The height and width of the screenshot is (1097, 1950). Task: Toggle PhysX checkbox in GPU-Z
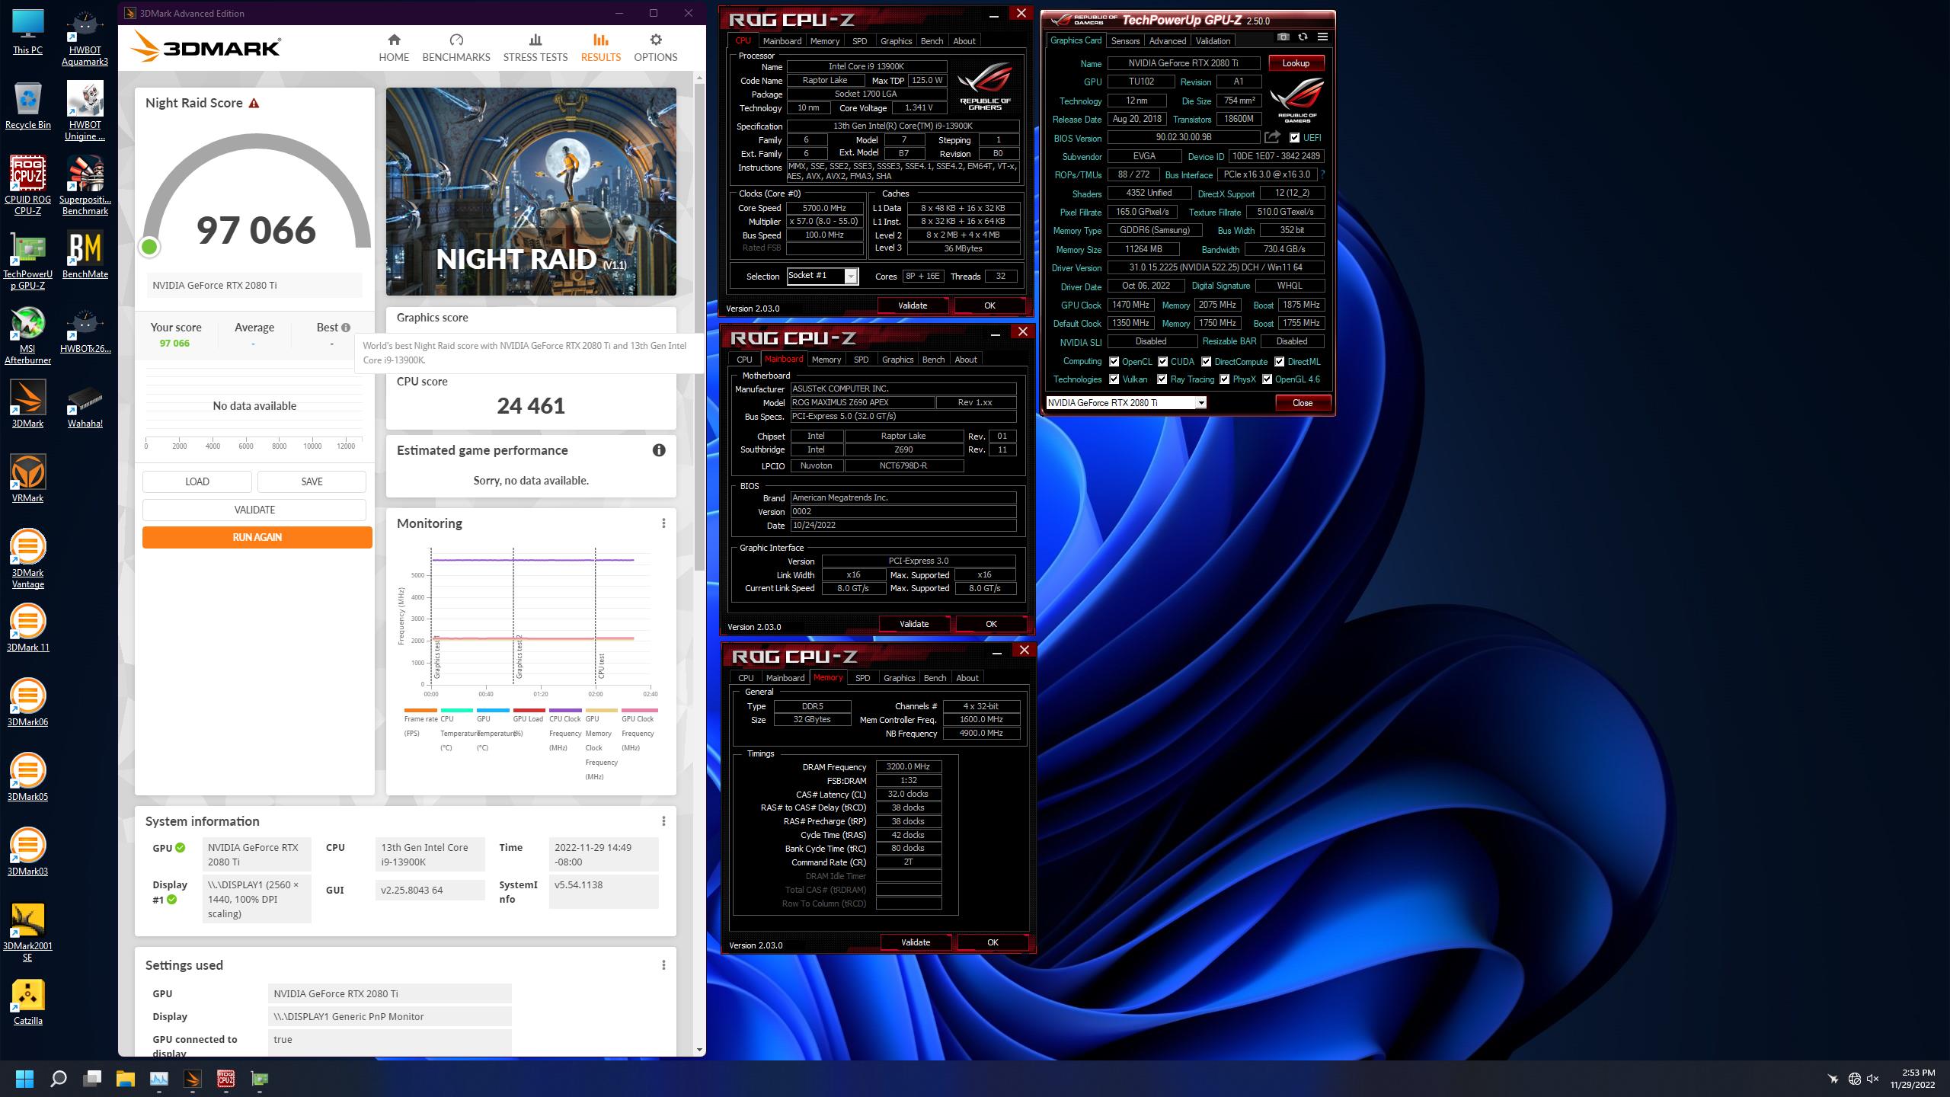(1224, 379)
